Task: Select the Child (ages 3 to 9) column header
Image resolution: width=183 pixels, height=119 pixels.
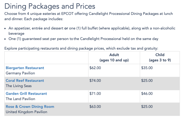Action: (160, 57)
